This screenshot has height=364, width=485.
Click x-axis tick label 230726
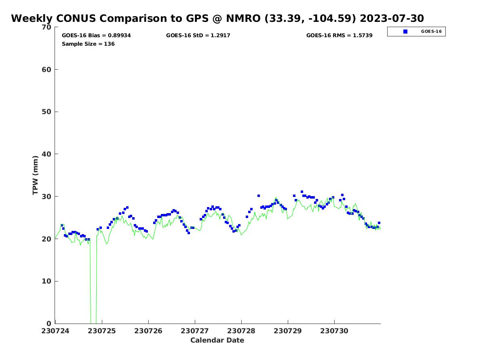click(148, 331)
